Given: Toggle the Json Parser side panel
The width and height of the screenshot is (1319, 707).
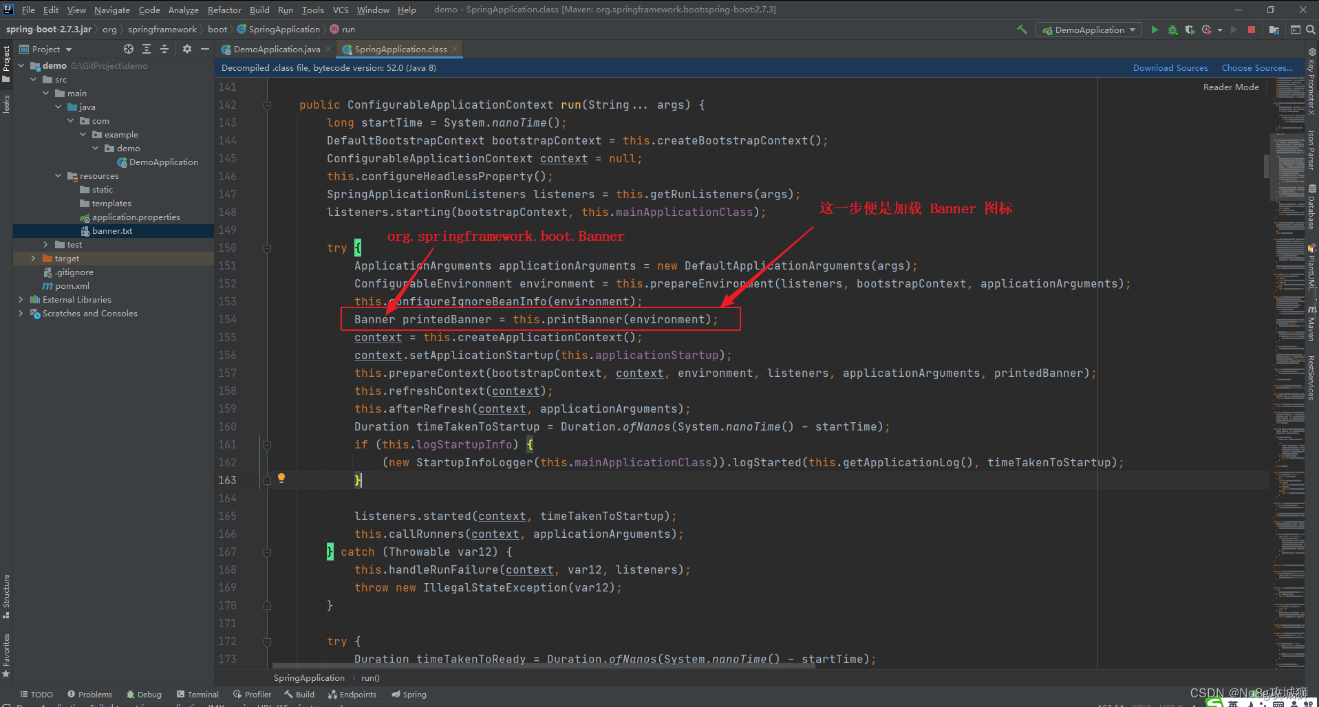Looking at the screenshot, I should click(1311, 149).
